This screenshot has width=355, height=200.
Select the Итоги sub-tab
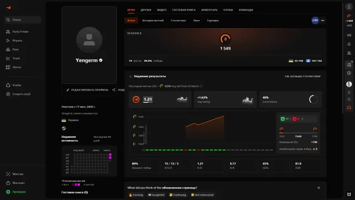131,21
